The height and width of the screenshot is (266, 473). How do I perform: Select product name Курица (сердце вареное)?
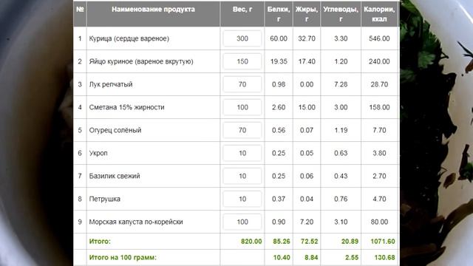pyautogui.click(x=129, y=38)
